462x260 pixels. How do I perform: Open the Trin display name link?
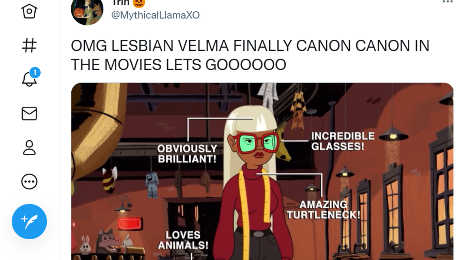(121, 2)
